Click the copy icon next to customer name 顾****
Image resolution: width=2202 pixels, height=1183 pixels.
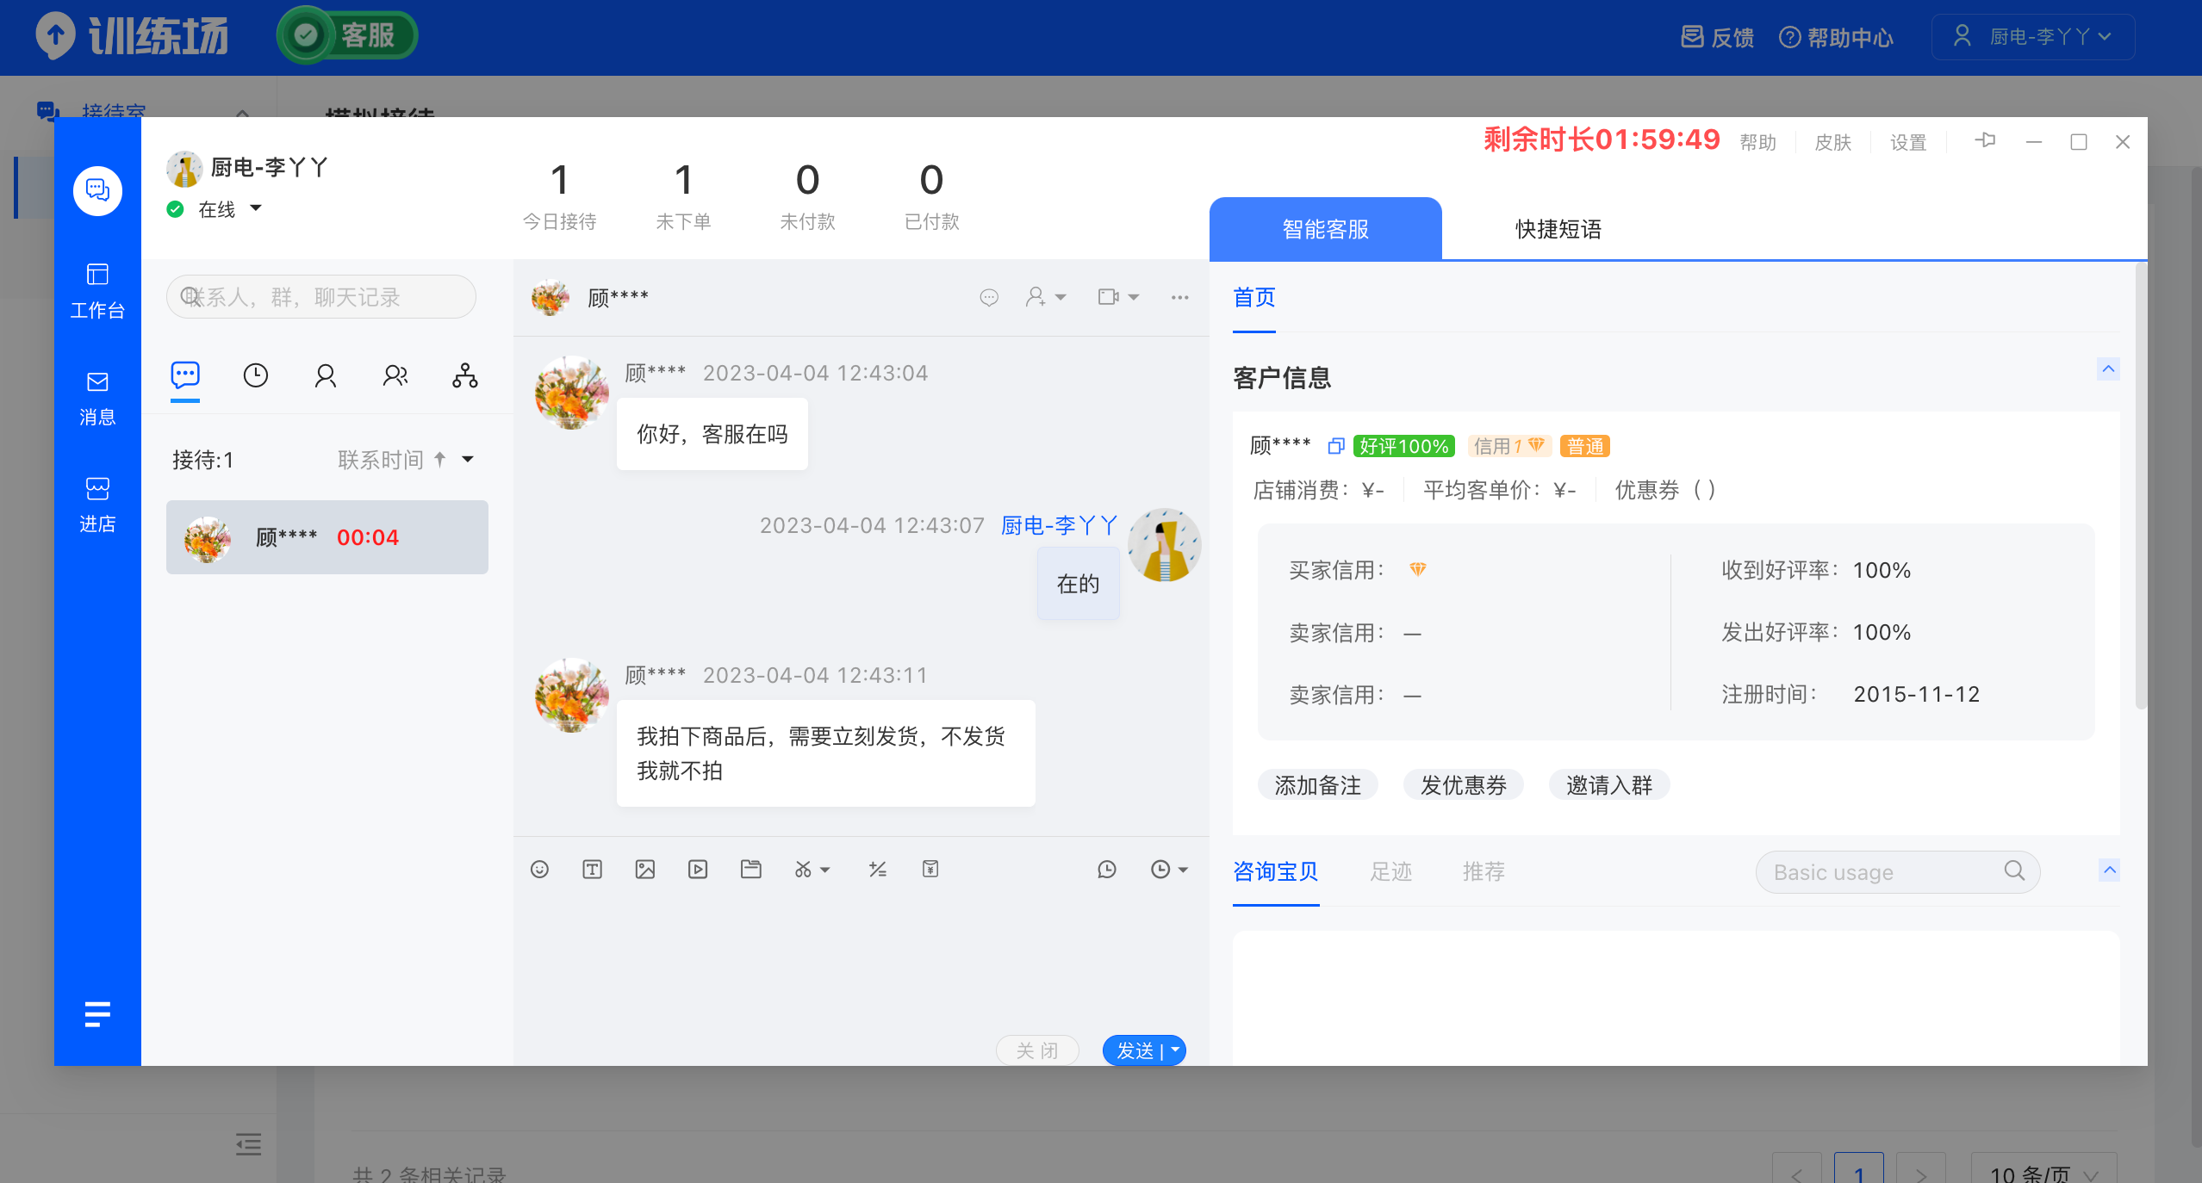click(x=1336, y=446)
